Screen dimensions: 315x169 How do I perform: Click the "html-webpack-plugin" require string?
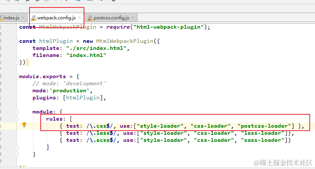coord(168,27)
